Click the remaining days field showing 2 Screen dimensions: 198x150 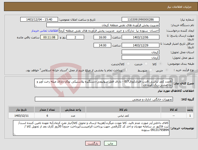click(x=75, y=37)
